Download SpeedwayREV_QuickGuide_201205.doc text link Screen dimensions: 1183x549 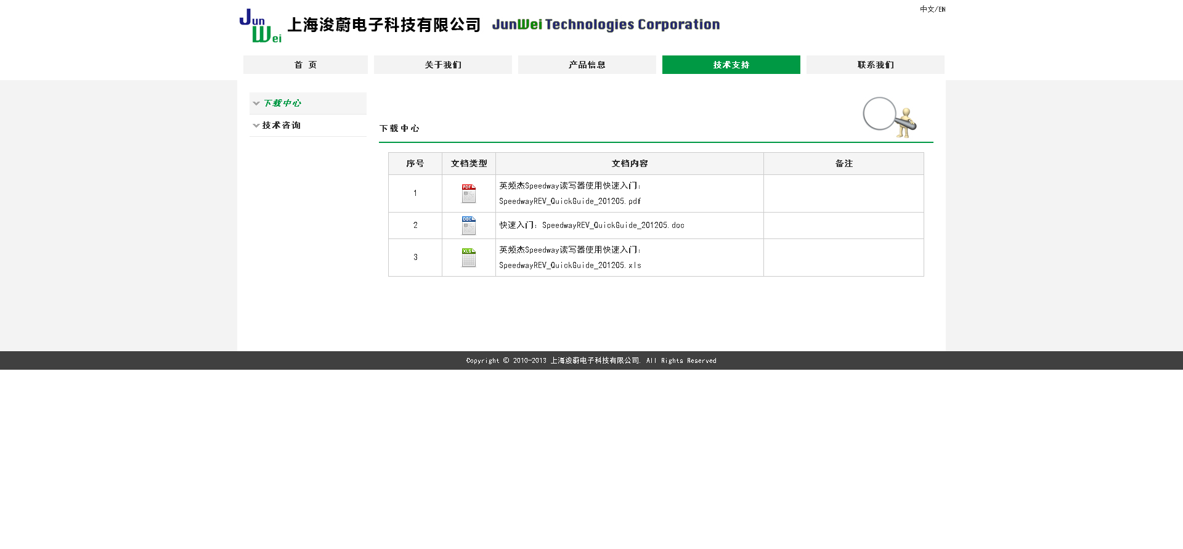point(612,226)
